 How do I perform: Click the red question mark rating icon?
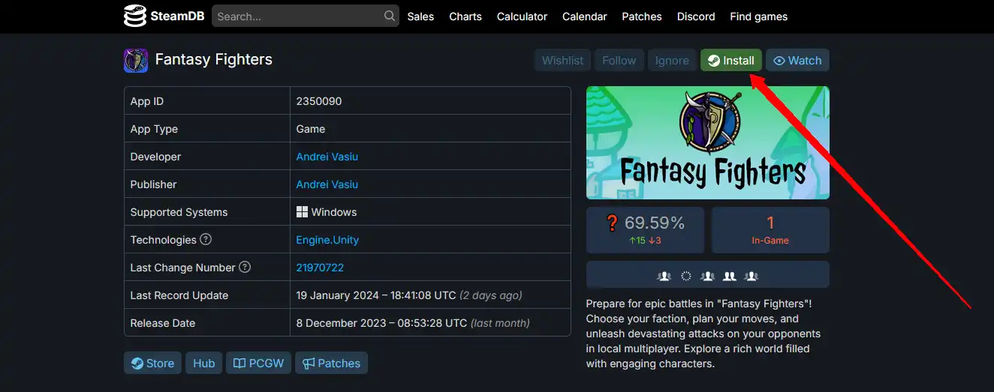[612, 223]
